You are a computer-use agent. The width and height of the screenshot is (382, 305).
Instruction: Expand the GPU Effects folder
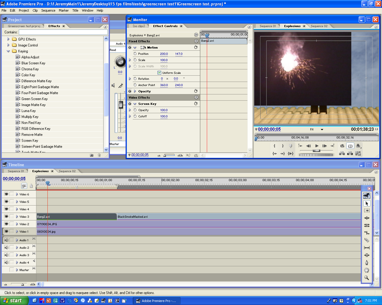tap(8, 39)
